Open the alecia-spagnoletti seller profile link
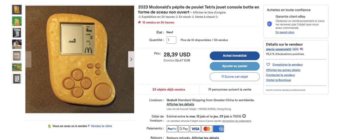The height and width of the screenshot is (139, 341). (279, 49)
